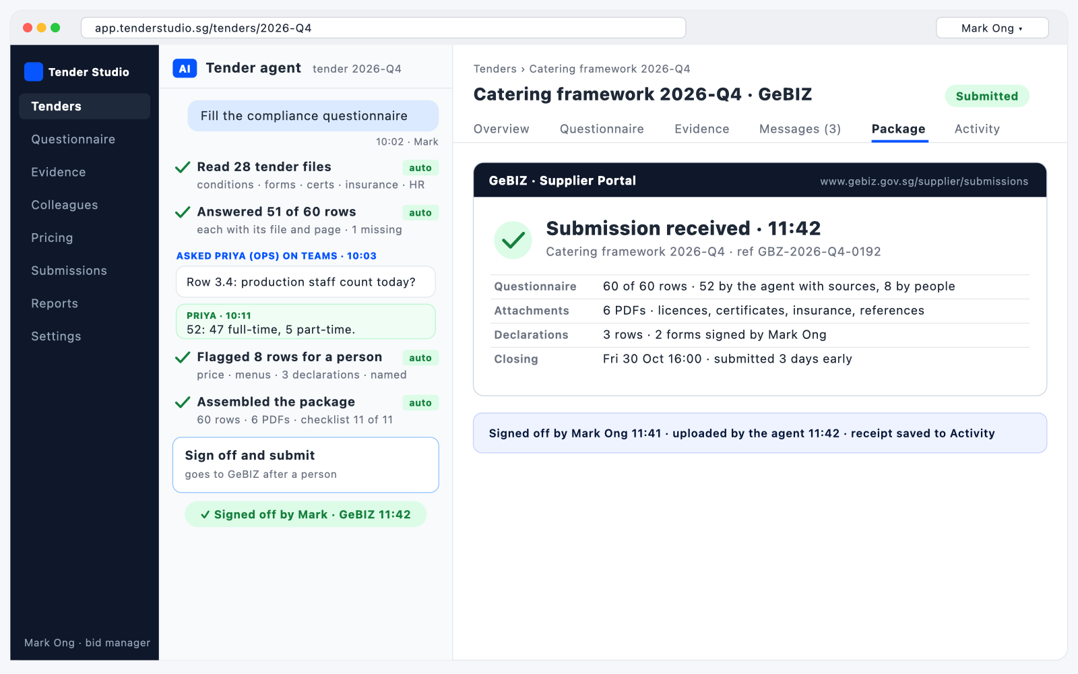Click checkmark next to Flagged 8 rows
The image size is (1078, 674).
[x=183, y=357]
